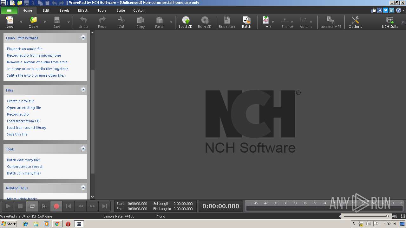Click the Bookmark toolbar icon
406x228 pixels.
tap(227, 22)
